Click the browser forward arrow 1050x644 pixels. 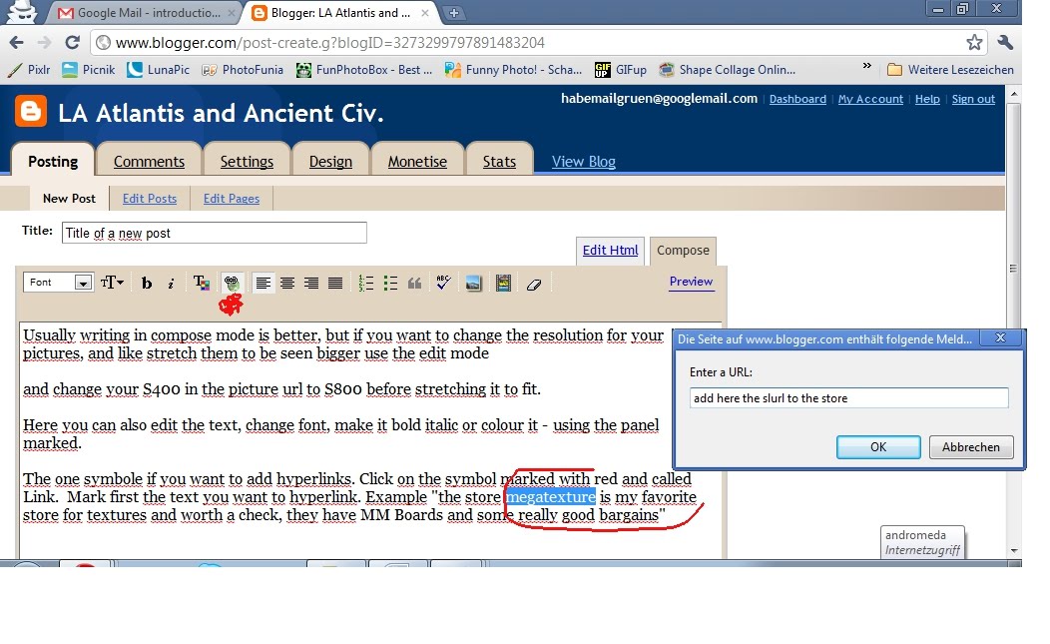(x=44, y=42)
